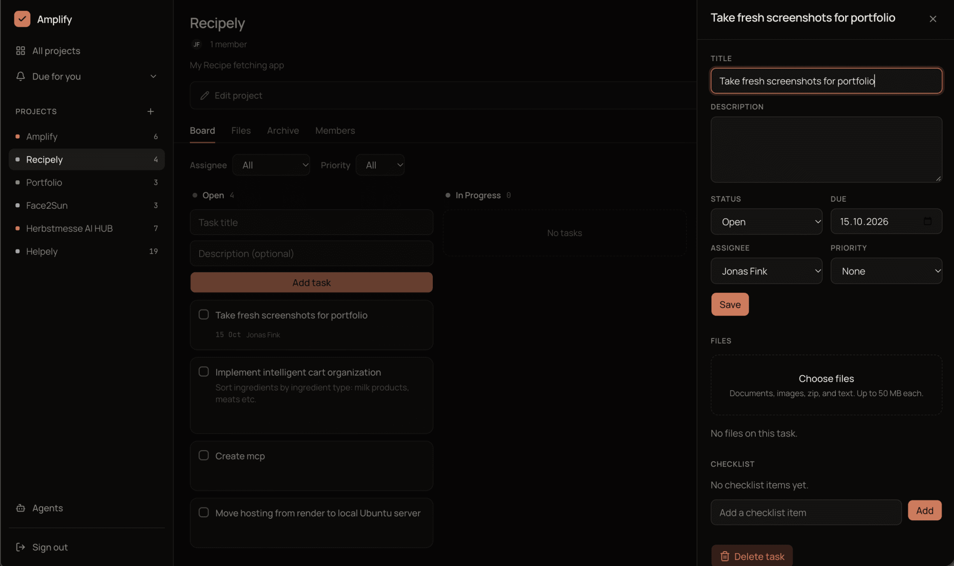The height and width of the screenshot is (566, 954).
Task: Switch to the Files tab
Action: (x=241, y=130)
